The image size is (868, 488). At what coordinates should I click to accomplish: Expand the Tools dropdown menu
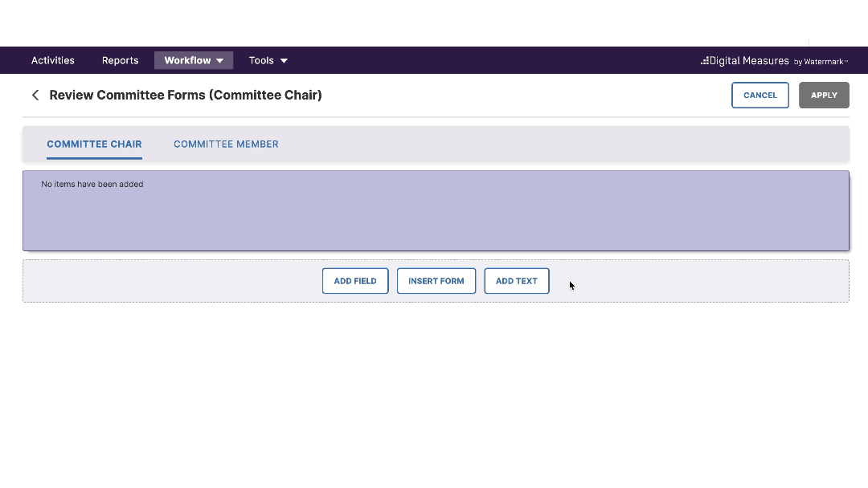[x=268, y=60]
